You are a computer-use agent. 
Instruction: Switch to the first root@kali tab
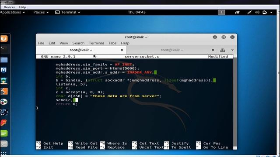[81, 50]
